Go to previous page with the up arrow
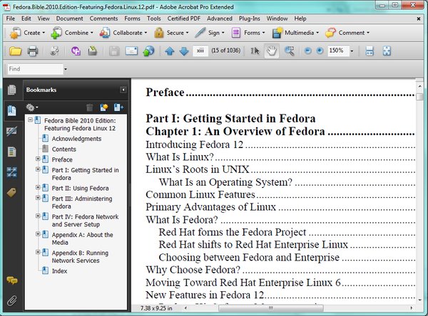428x316 pixels. click(x=170, y=51)
